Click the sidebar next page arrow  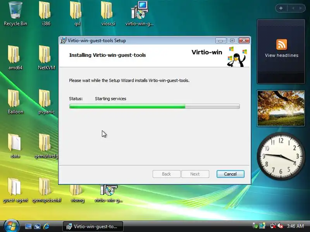click(301, 8)
